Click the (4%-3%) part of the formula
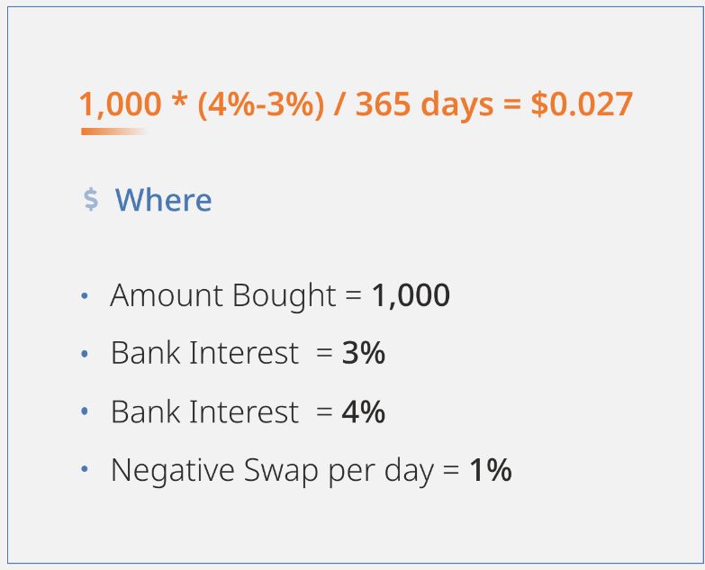The width and height of the screenshot is (705, 570). [x=261, y=105]
